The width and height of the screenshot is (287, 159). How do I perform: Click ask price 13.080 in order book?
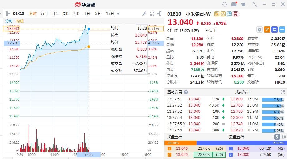[243, 155]
